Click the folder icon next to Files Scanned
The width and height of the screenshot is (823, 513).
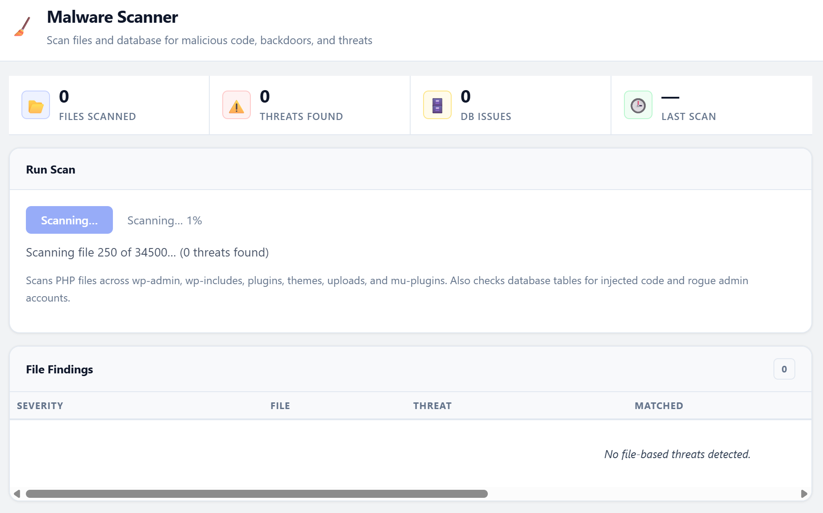(x=35, y=105)
